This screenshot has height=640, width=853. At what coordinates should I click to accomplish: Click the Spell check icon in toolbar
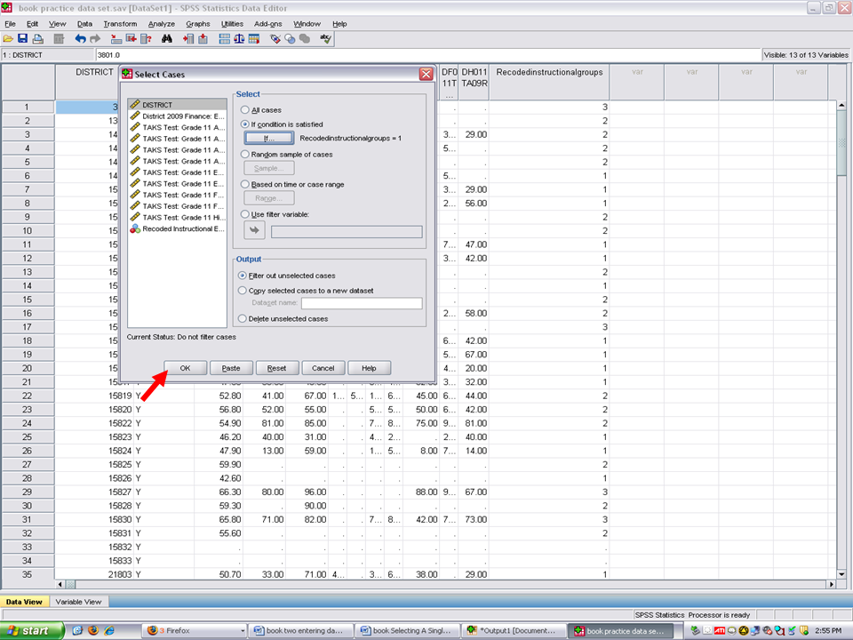coord(326,39)
